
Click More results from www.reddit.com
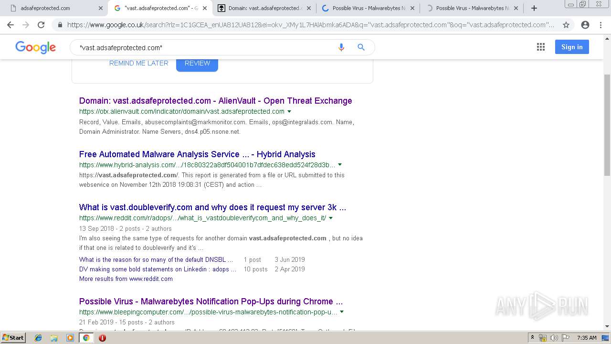click(126, 279)
